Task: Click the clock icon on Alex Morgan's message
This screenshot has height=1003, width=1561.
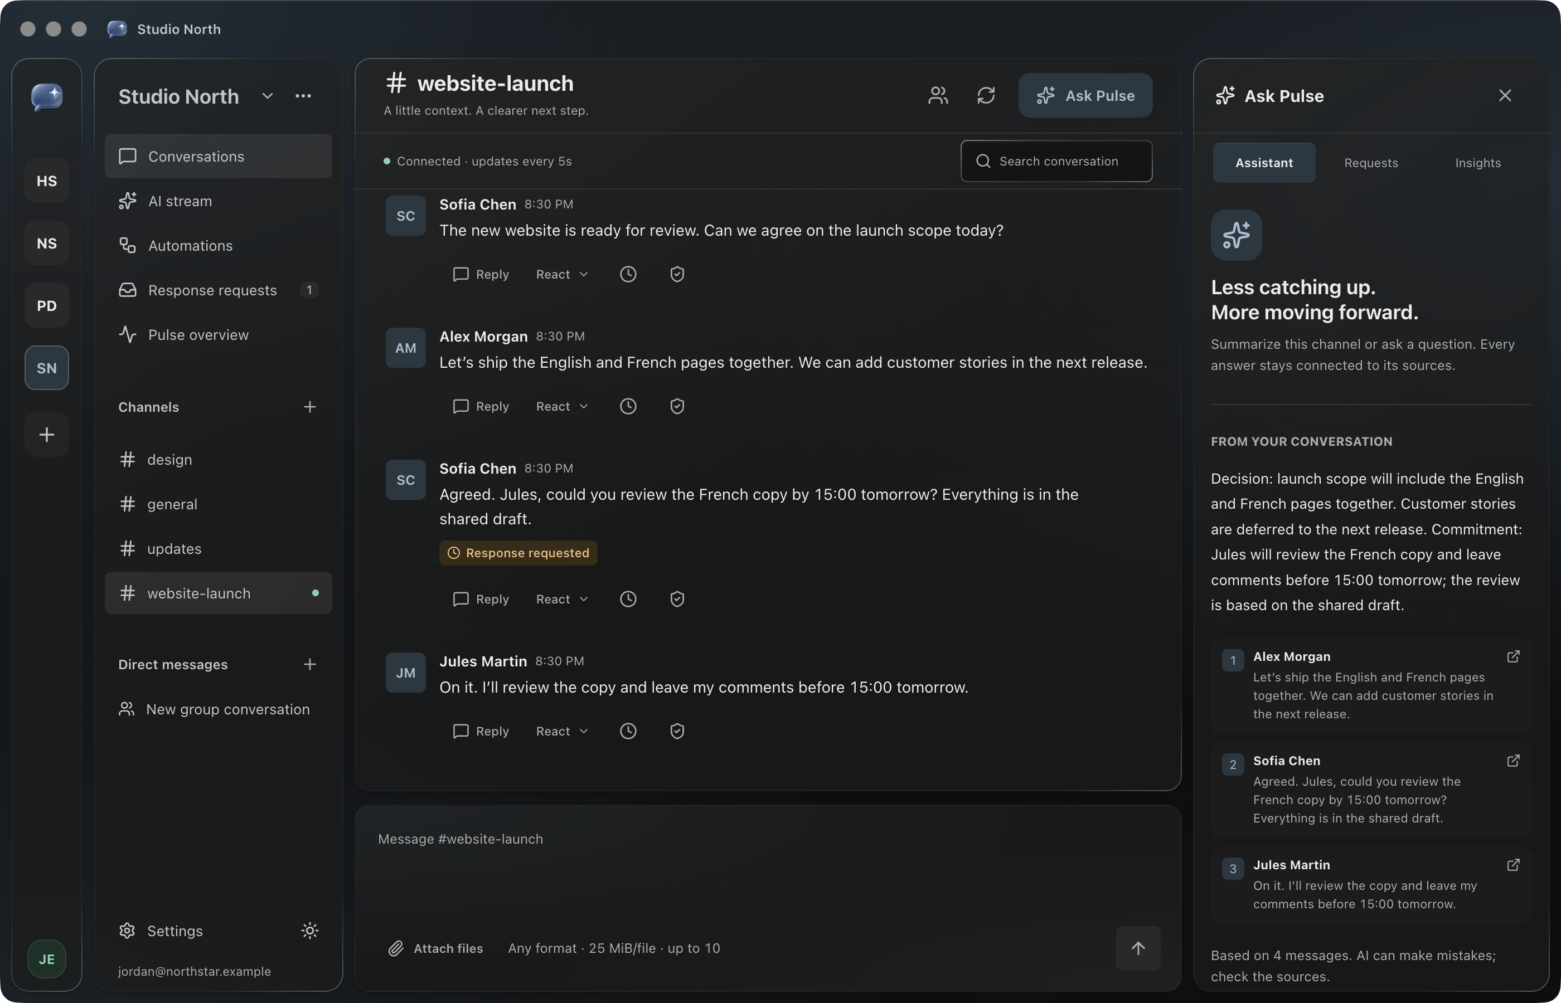Action: [628, 406]
